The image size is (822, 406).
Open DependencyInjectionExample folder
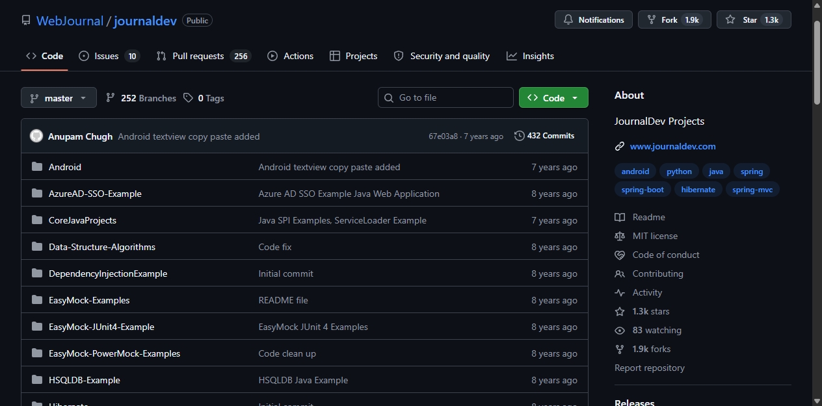click(108, 273)
